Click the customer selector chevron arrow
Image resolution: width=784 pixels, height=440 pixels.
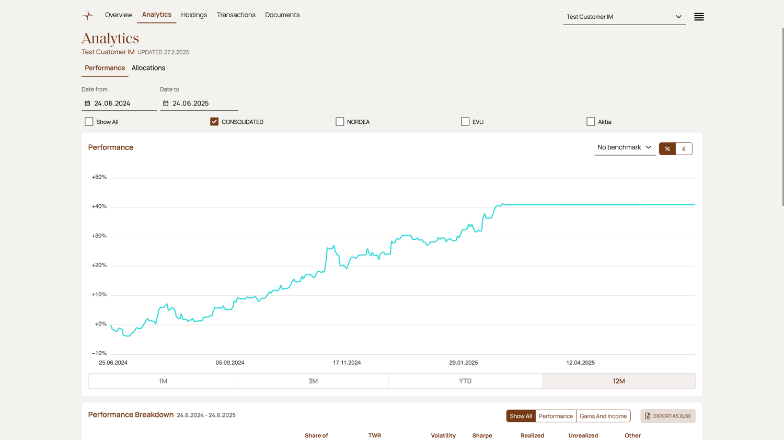(x=678, y=17)
